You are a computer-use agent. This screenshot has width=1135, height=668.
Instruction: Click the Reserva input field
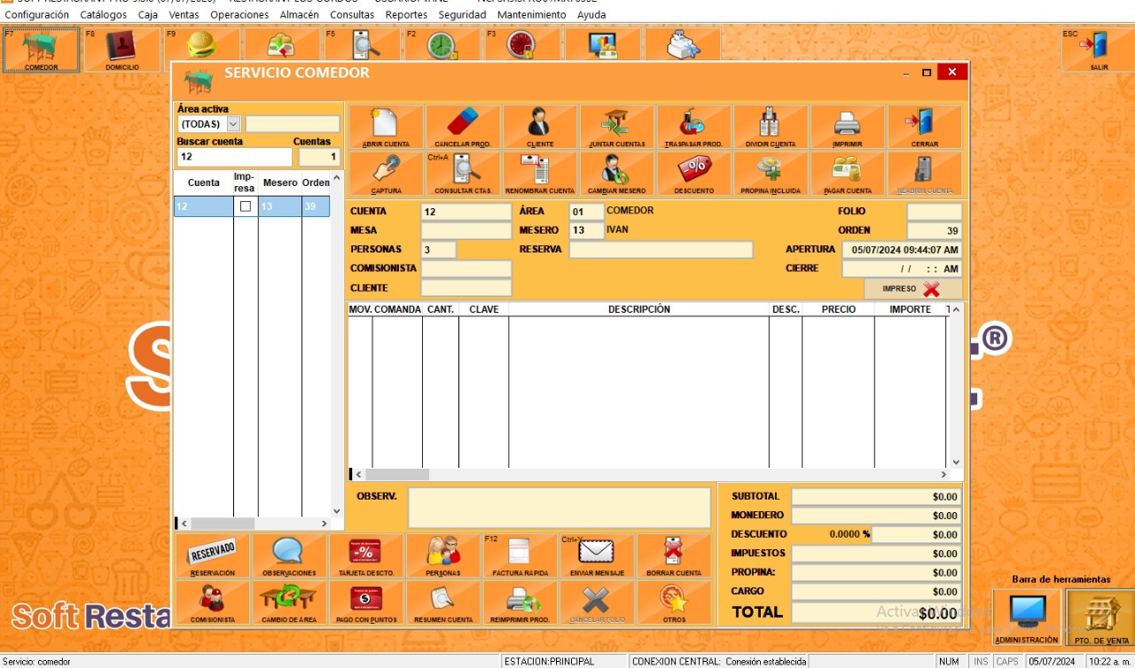[x=661, y=250]
